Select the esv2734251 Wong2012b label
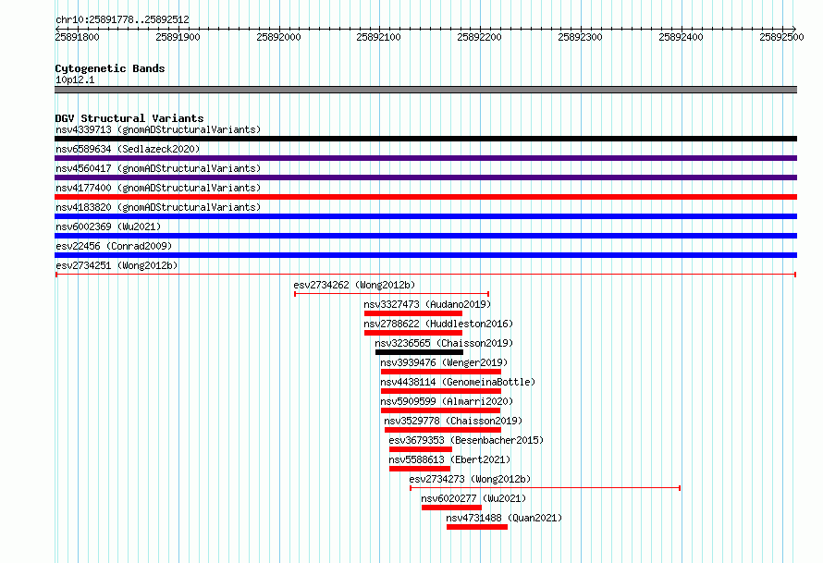This screenshot has height=563, width=823. [x=117, y=265]
